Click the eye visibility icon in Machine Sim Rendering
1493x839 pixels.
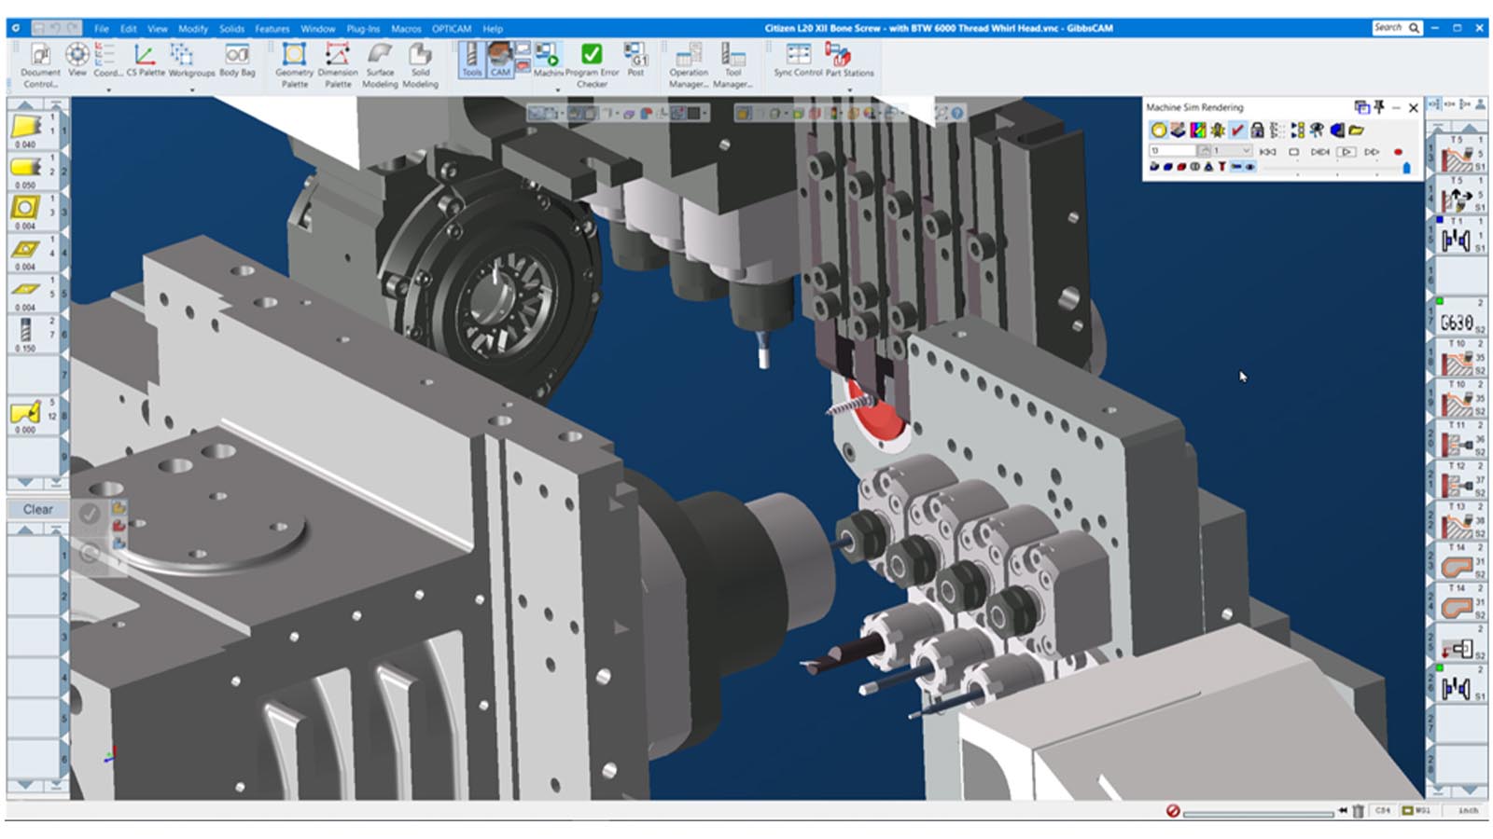[x=1317, y=130]
